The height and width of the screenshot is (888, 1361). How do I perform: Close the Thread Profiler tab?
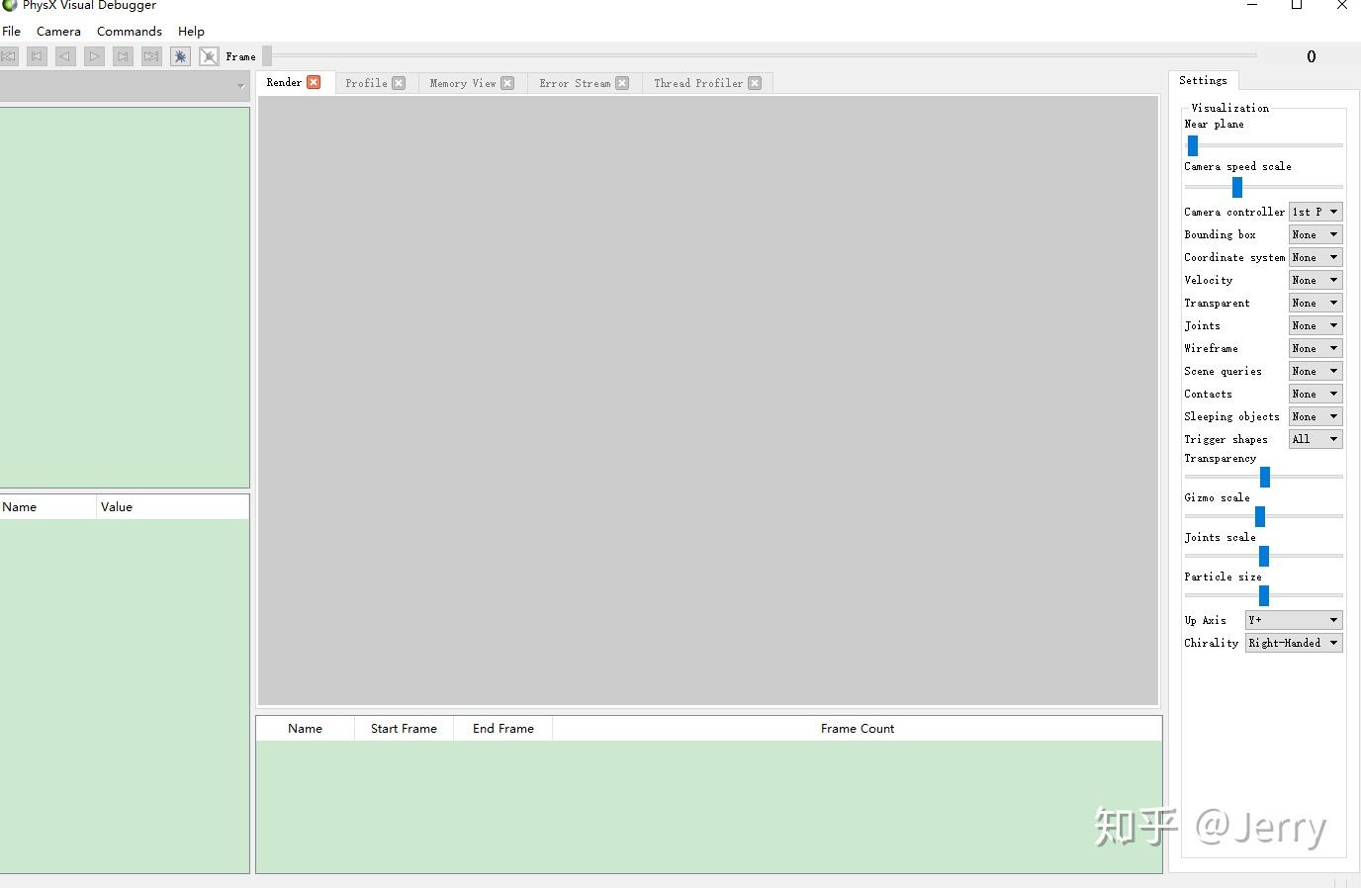pos(755,83)
